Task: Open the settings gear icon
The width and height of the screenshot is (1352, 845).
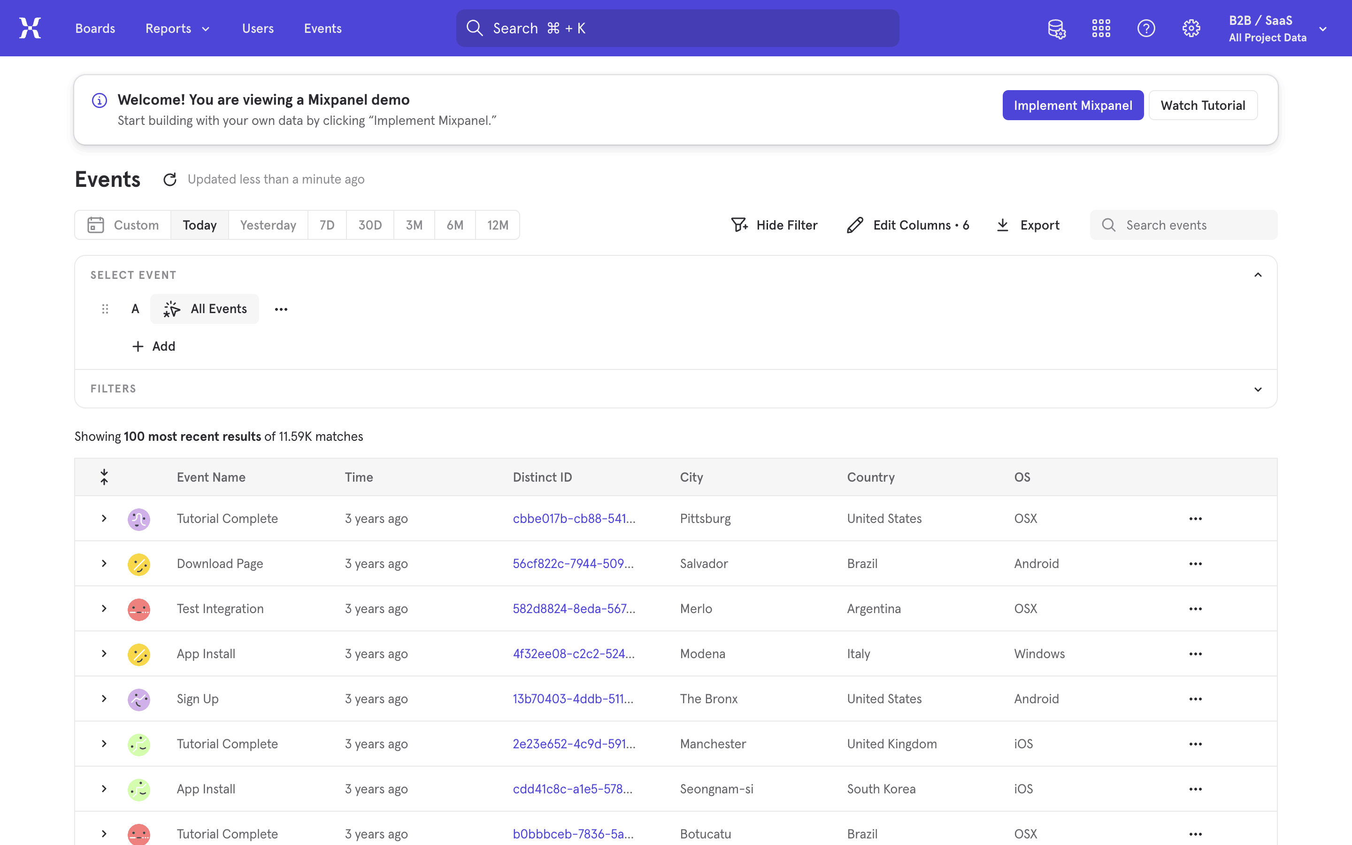Action: pos(1191,29)
